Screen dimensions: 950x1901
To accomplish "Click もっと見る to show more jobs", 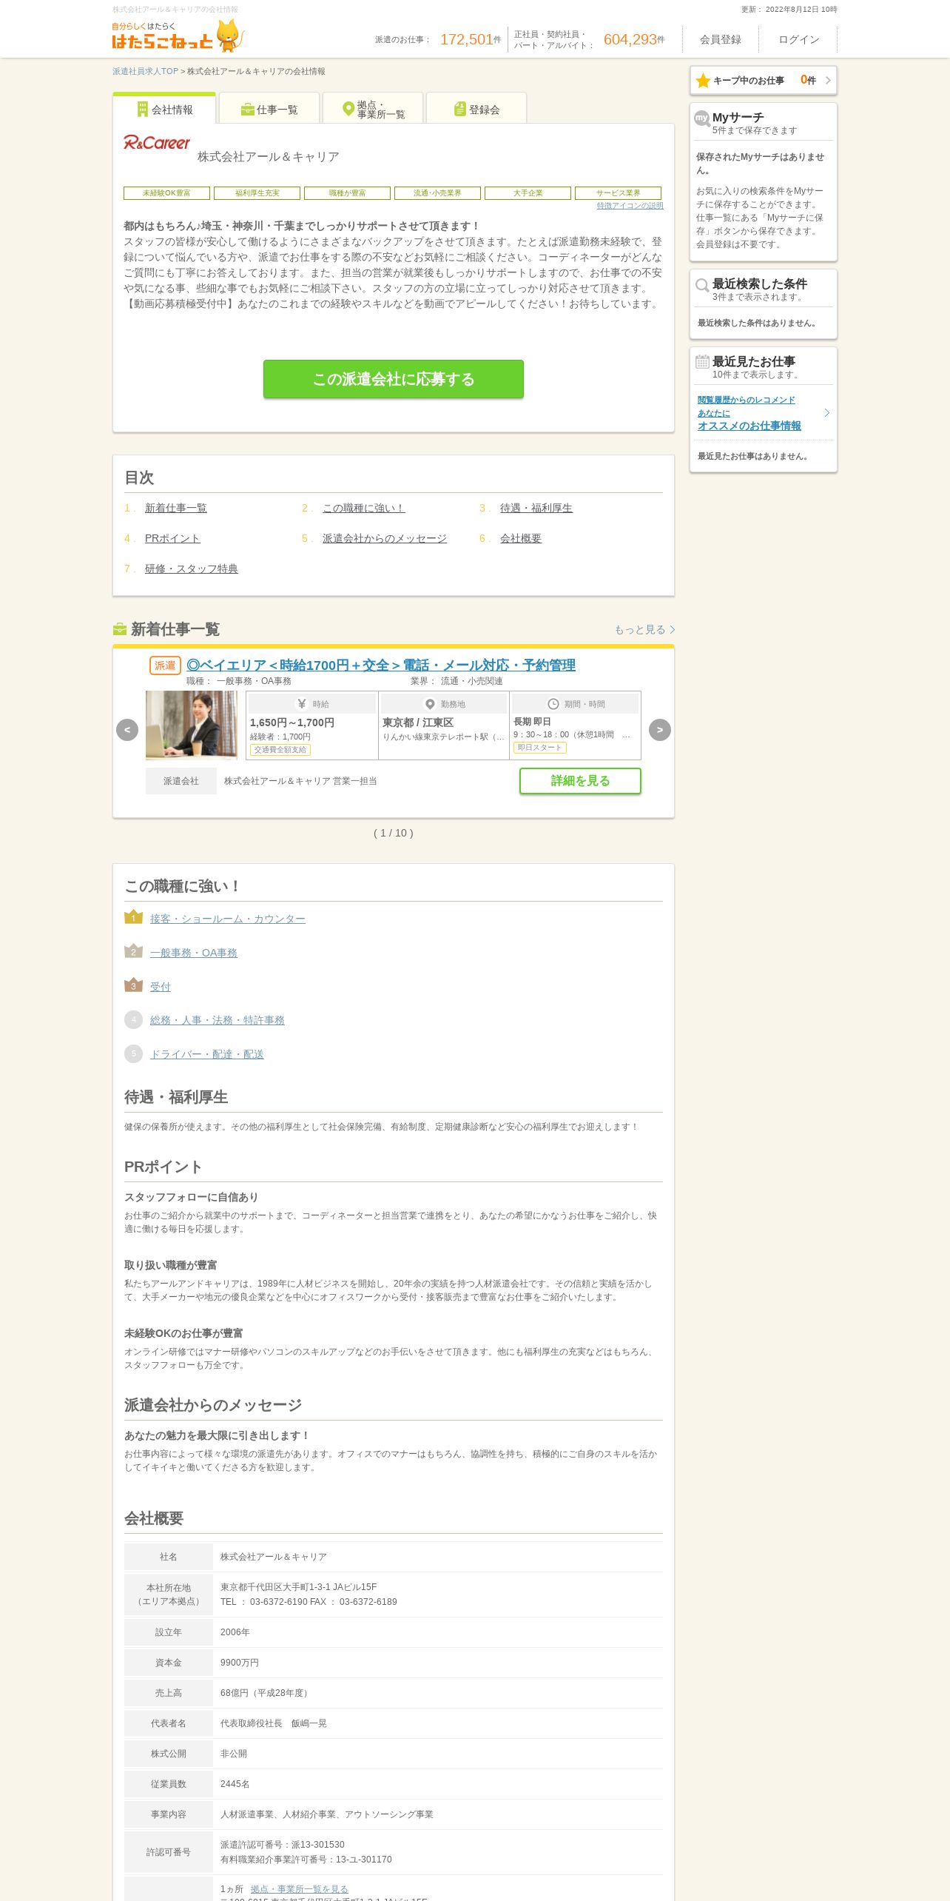I will click(x=644, y=629).
